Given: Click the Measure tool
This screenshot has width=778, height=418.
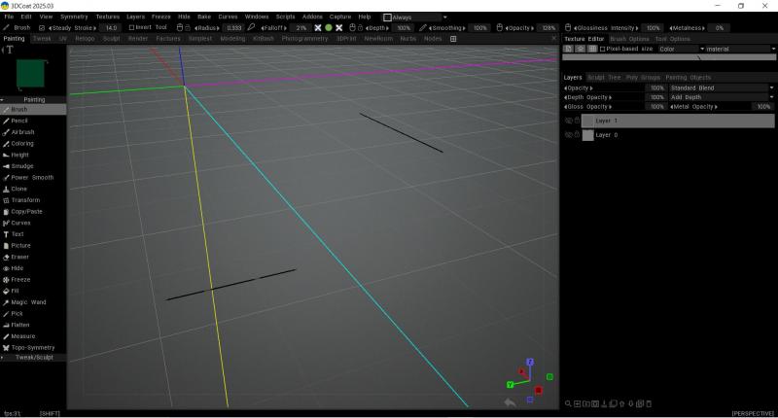Looking at the screenshot, I should (x=23, y=336).
